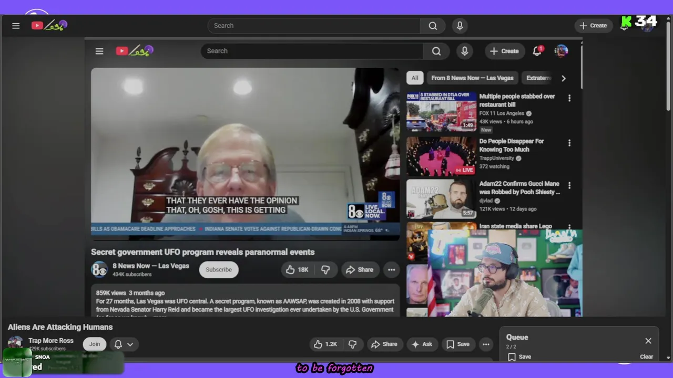The image size is (673, 378).
Task: Focus the inner Search field
Action: coord(312,51)
